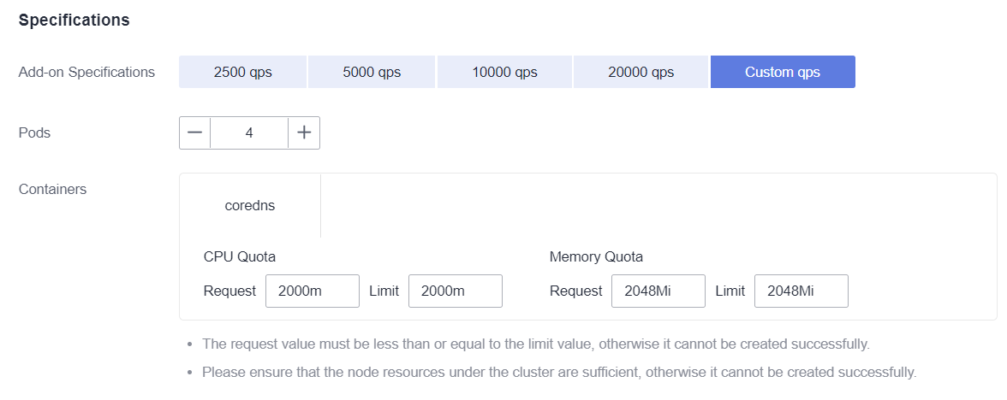Screen dimensions: 1007x400
Task: Click the CPU Quota heading
Action: (x=240, y=257)
